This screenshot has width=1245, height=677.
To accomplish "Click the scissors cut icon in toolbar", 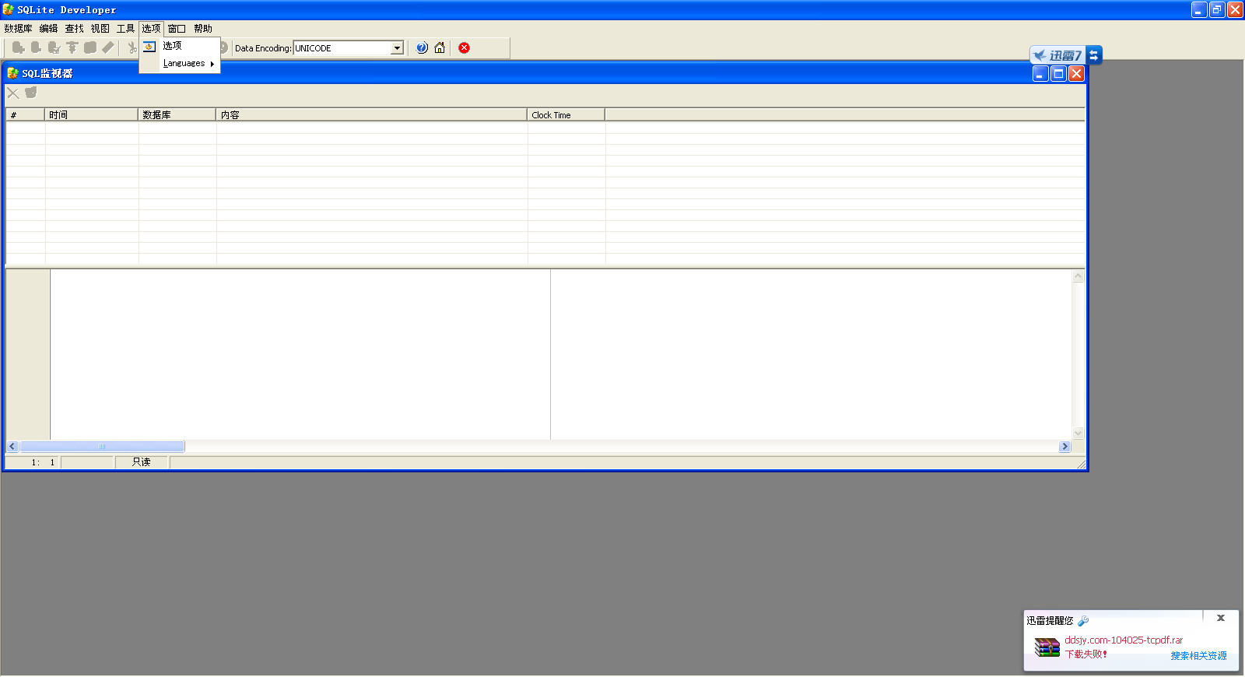I will pos(132,48).
